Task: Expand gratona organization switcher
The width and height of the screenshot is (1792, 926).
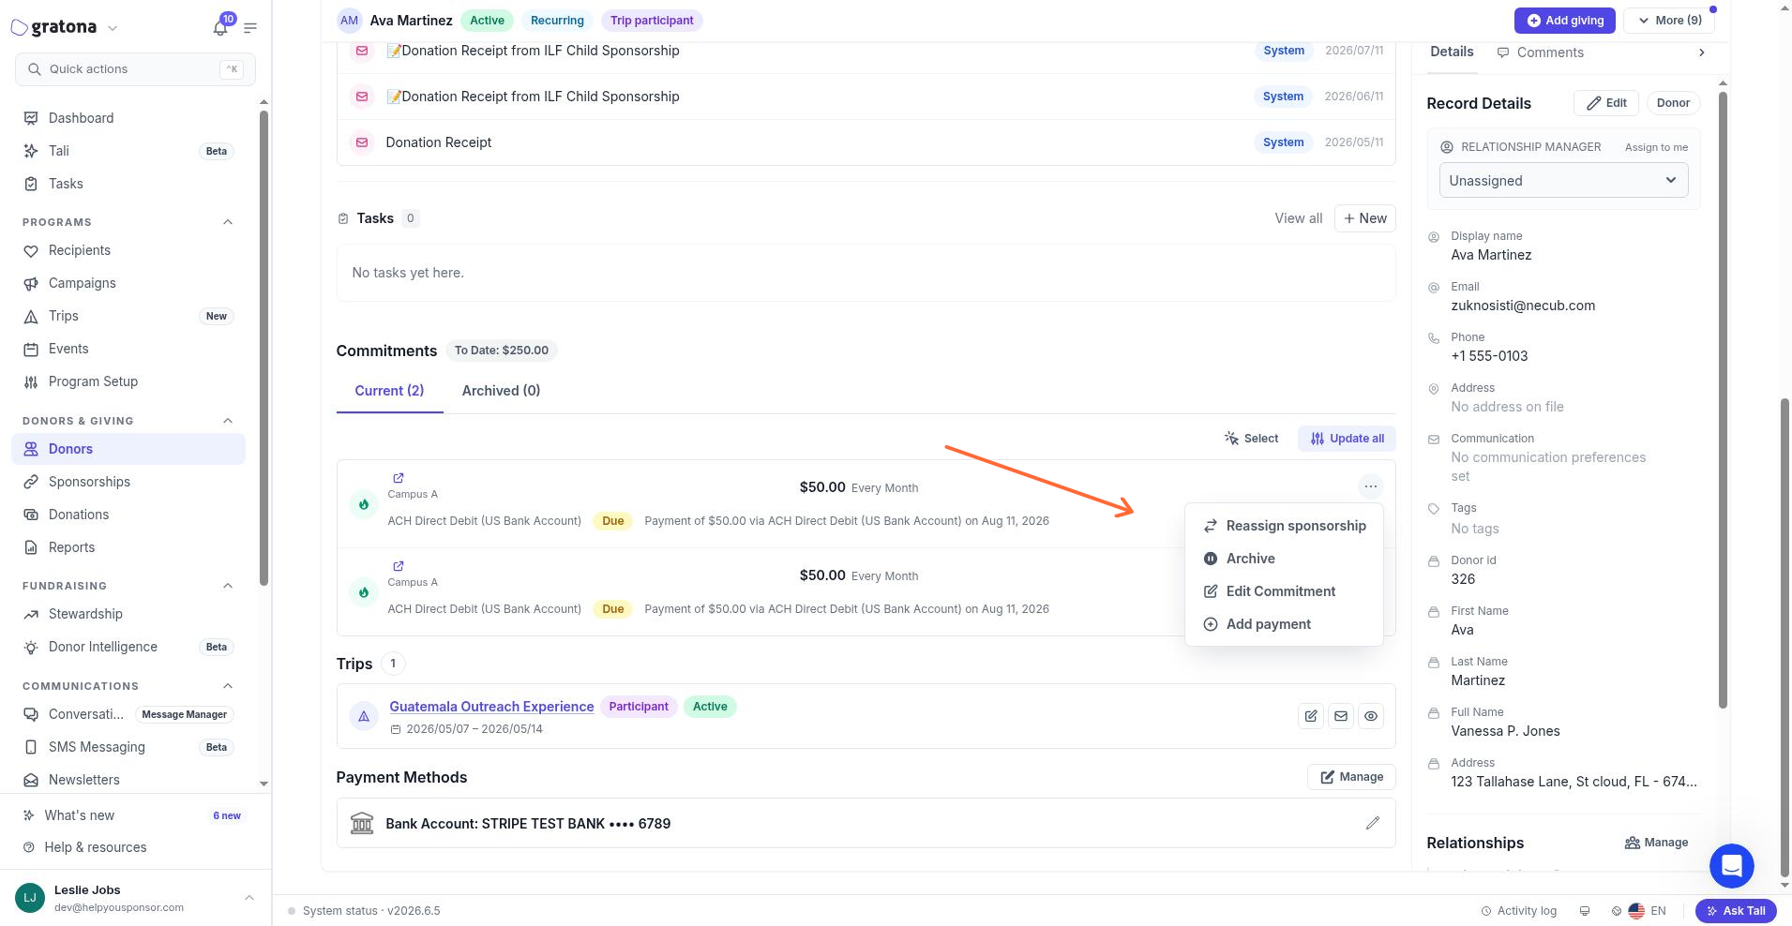Action: (113, 28)
